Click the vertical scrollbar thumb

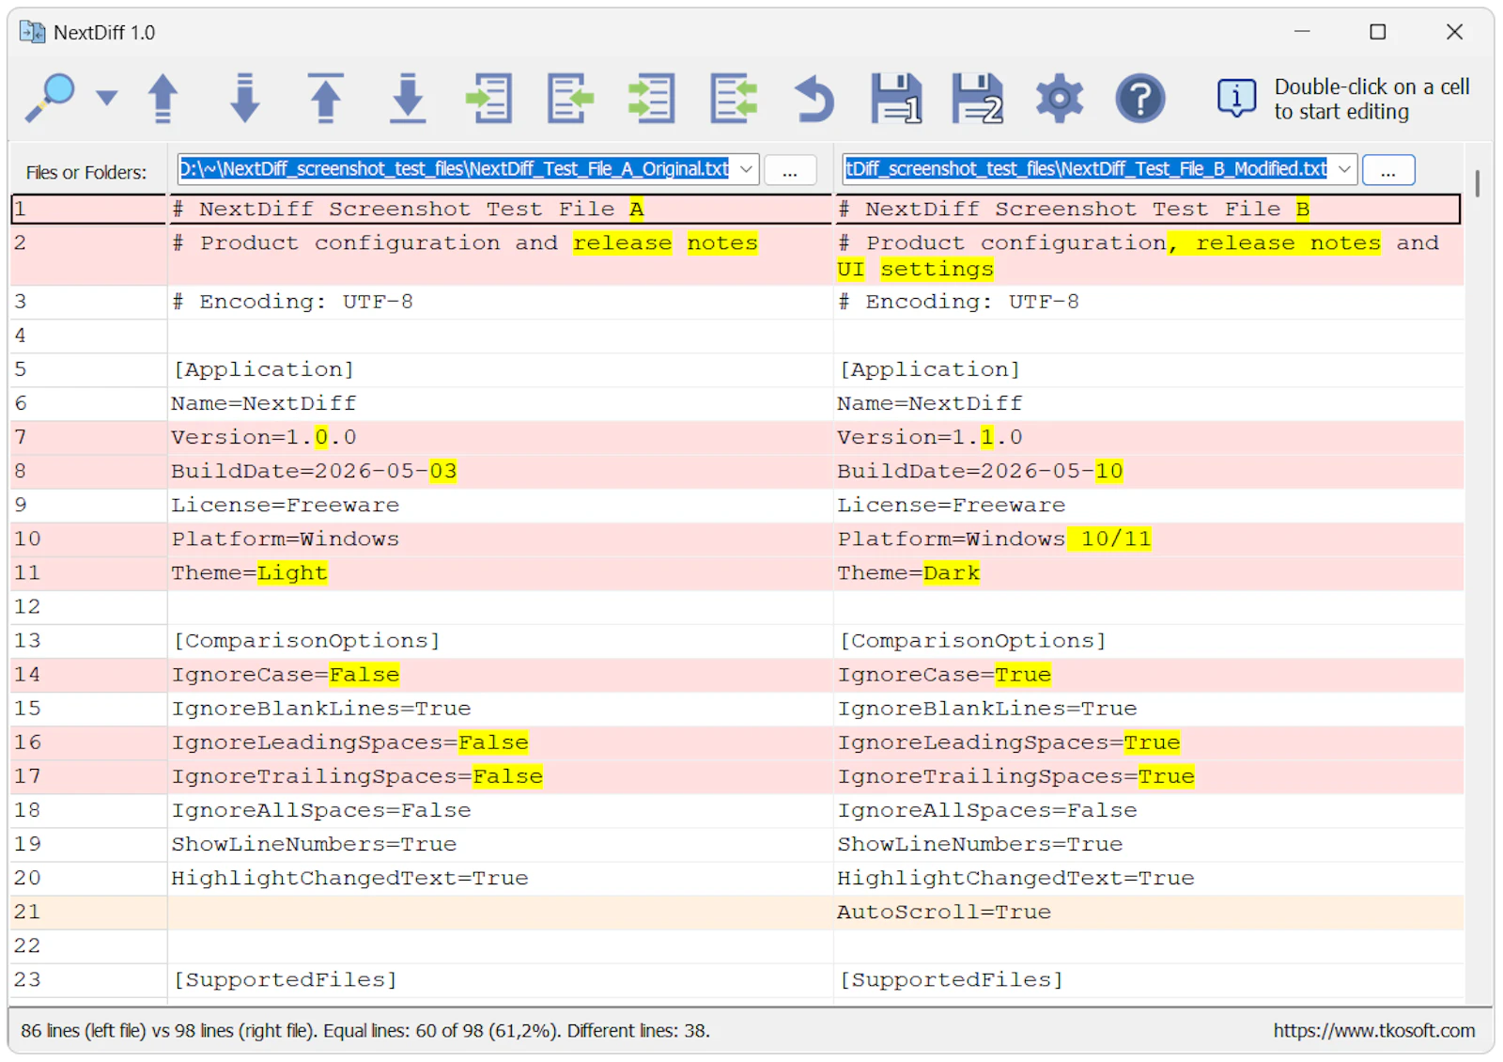(1478, 183)
